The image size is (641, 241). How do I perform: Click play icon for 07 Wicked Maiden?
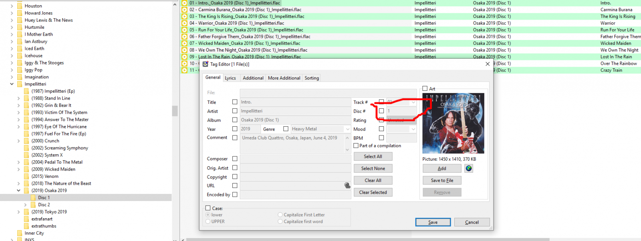coord(184,43)
